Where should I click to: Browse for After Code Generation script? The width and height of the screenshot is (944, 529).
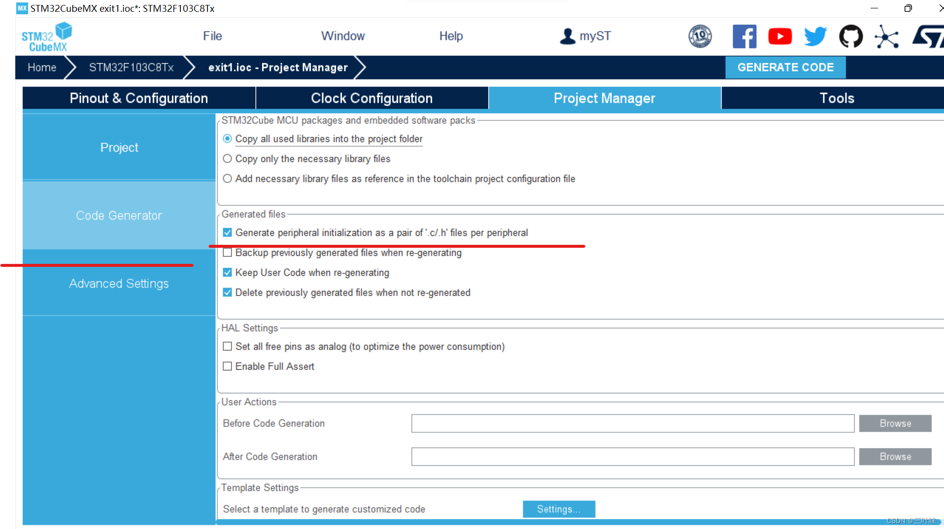tap(895, 457)
